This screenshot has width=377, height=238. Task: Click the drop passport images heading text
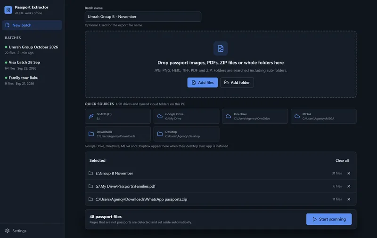pos(221,63)
